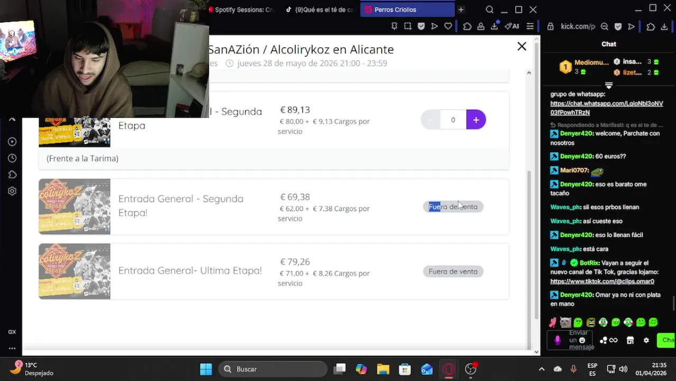Click the snapshot capture icon in toolbar
Viewport: 676px width, 381px height.
click(x=408, y=26)
